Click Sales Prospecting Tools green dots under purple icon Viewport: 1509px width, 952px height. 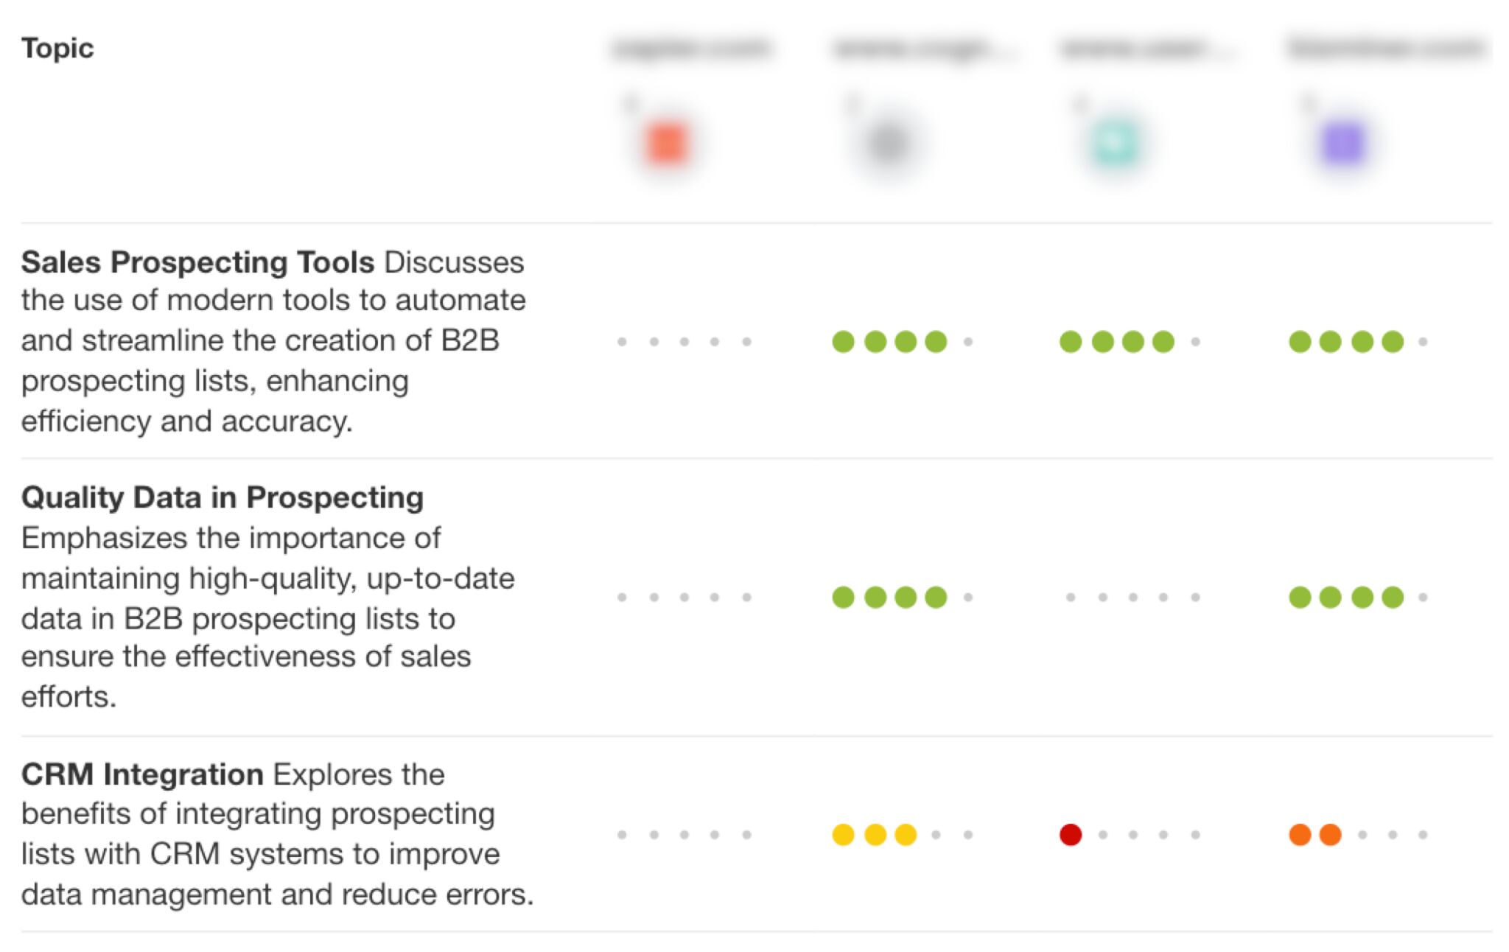coord(1346,342)
